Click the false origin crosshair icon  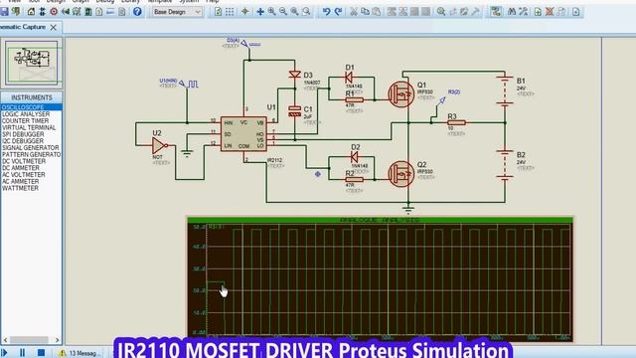tap(245, 12)
